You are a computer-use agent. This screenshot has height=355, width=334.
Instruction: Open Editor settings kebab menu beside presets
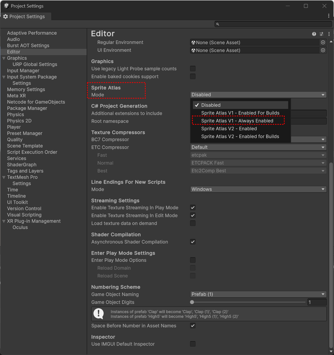329,34
